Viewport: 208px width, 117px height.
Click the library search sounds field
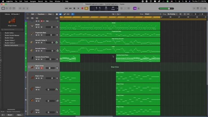tap(12, 30)
